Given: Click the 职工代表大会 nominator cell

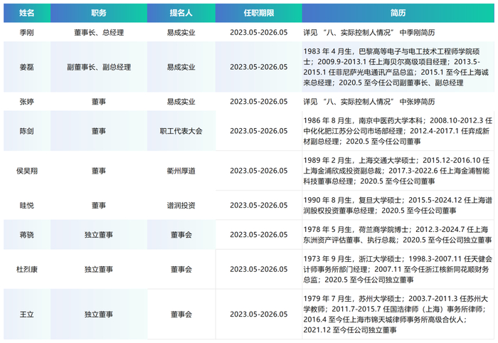Looking at the screenshot, I should pos(181,131).
